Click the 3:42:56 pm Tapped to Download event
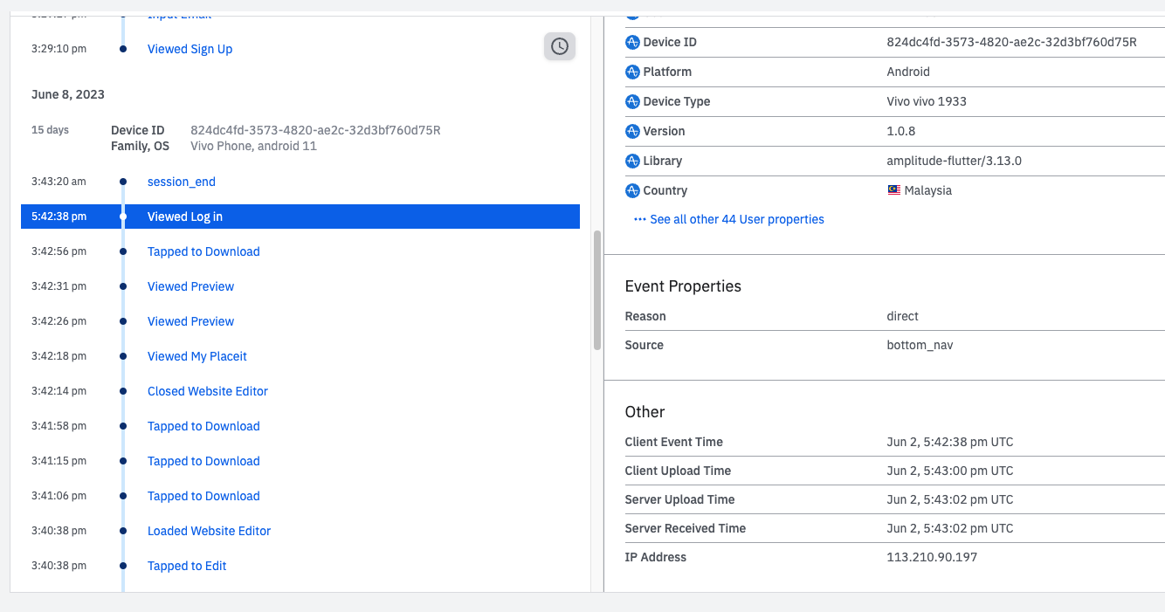Viewport: 1165px width, 612px height. coord(203,251)
